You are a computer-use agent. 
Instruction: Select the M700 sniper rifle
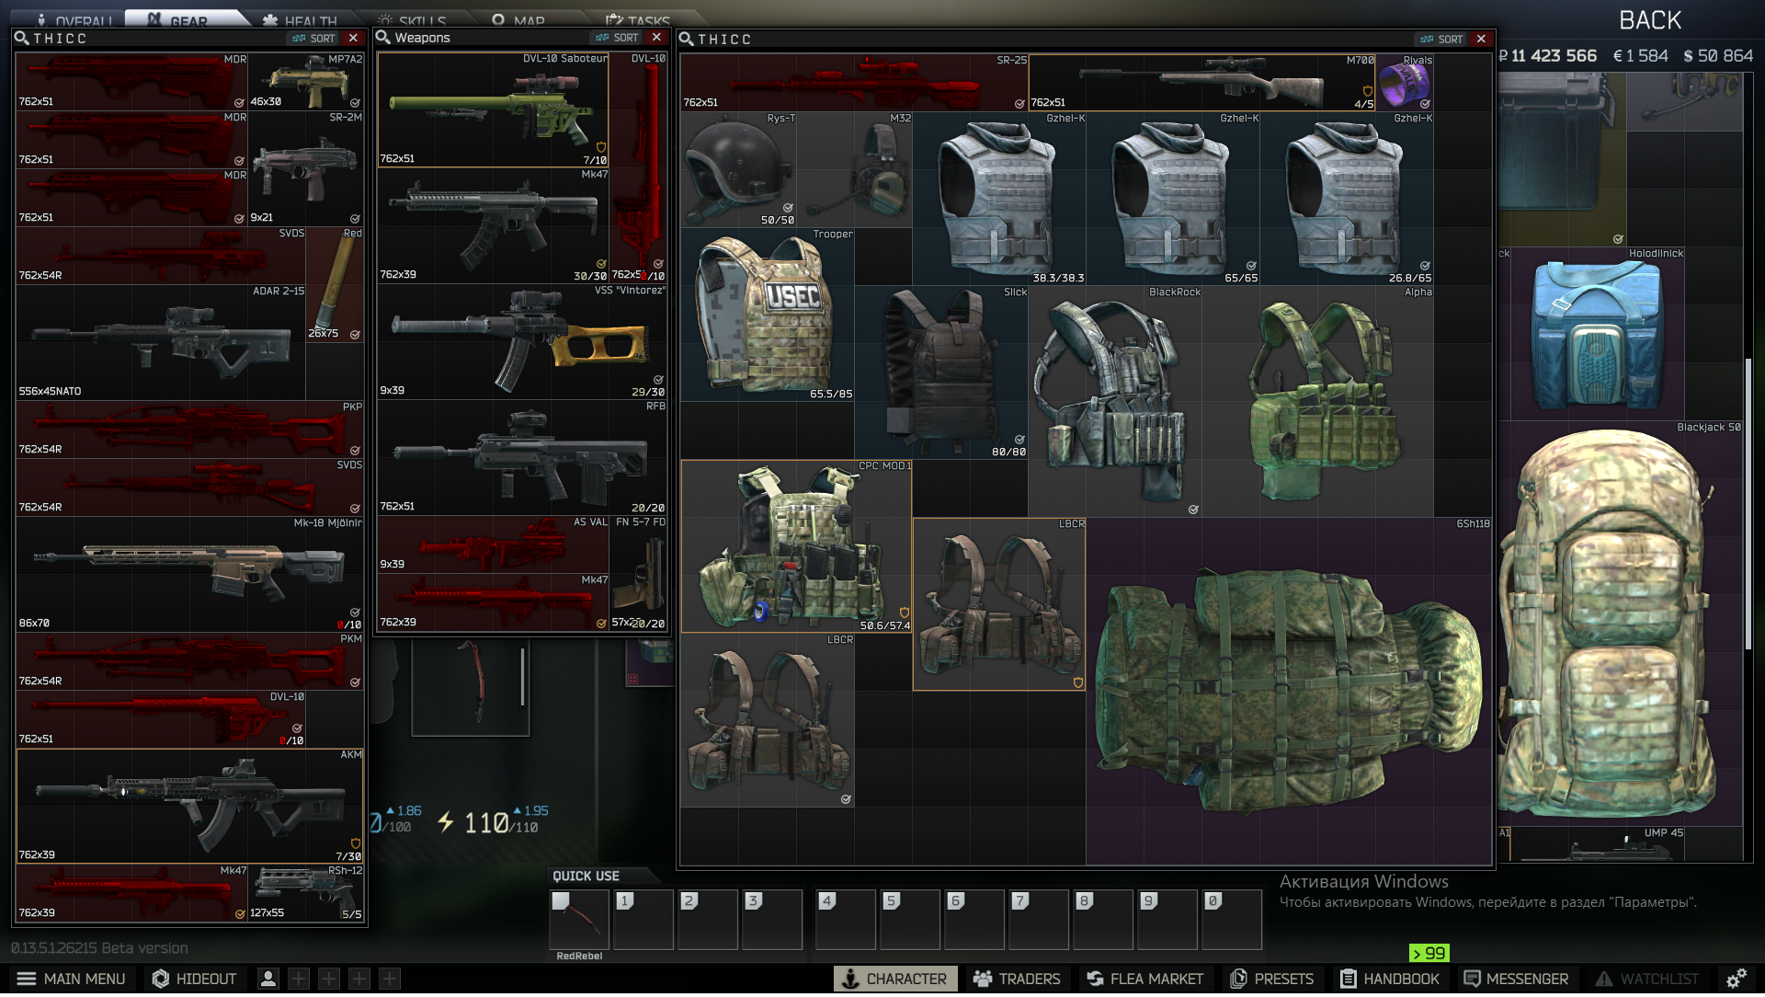tap(1202, 82)
